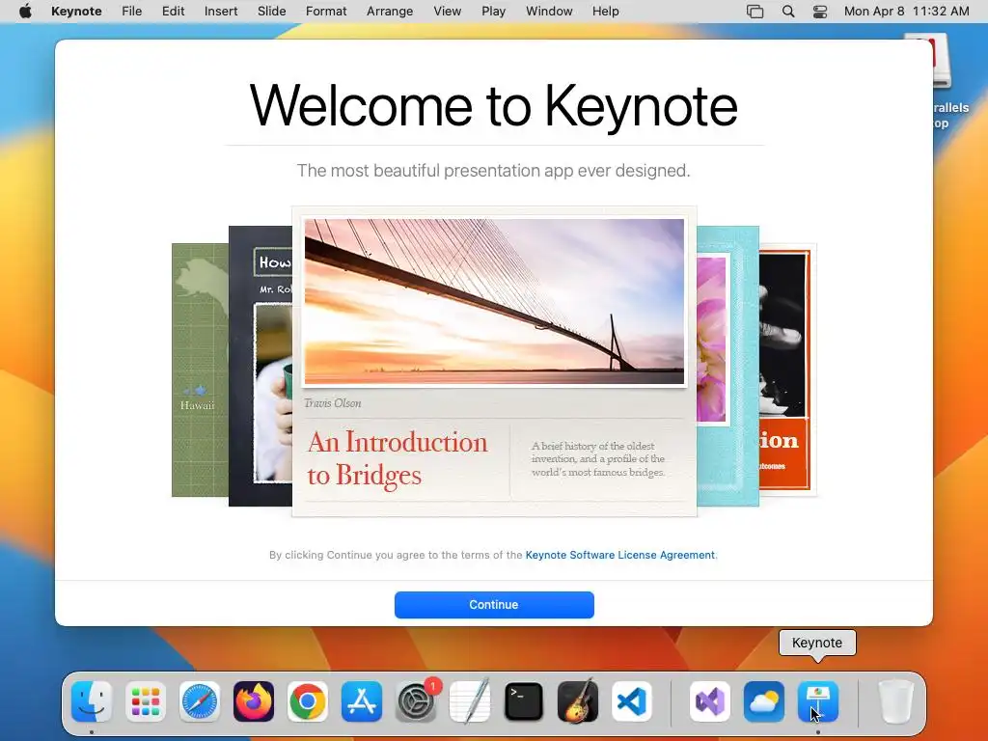Open Control Center in menu bar

820,12
